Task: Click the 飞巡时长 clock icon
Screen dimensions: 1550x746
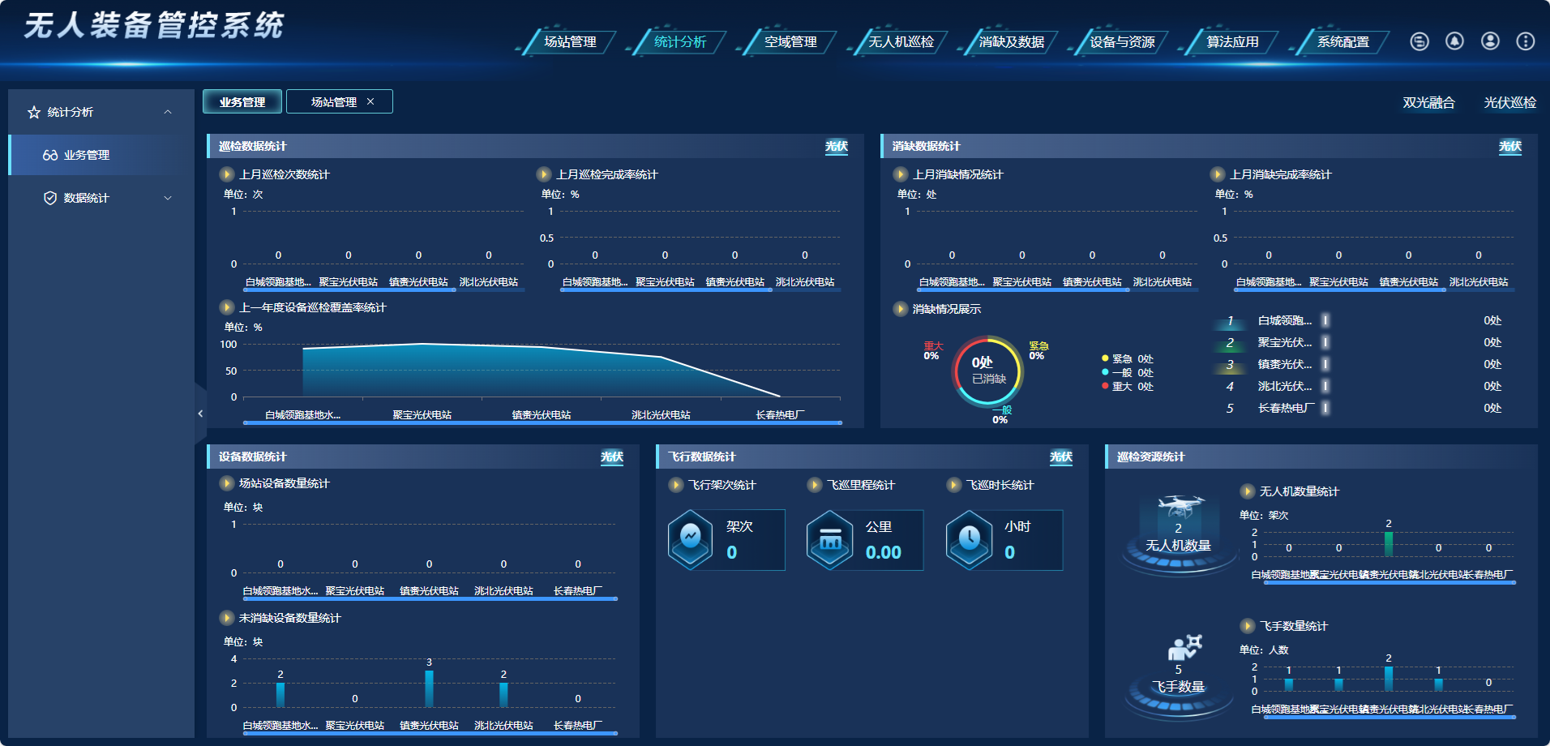Action: click(x=969, y=539)
